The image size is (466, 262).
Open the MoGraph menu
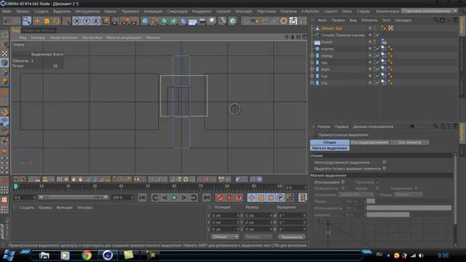coord(244,12)
